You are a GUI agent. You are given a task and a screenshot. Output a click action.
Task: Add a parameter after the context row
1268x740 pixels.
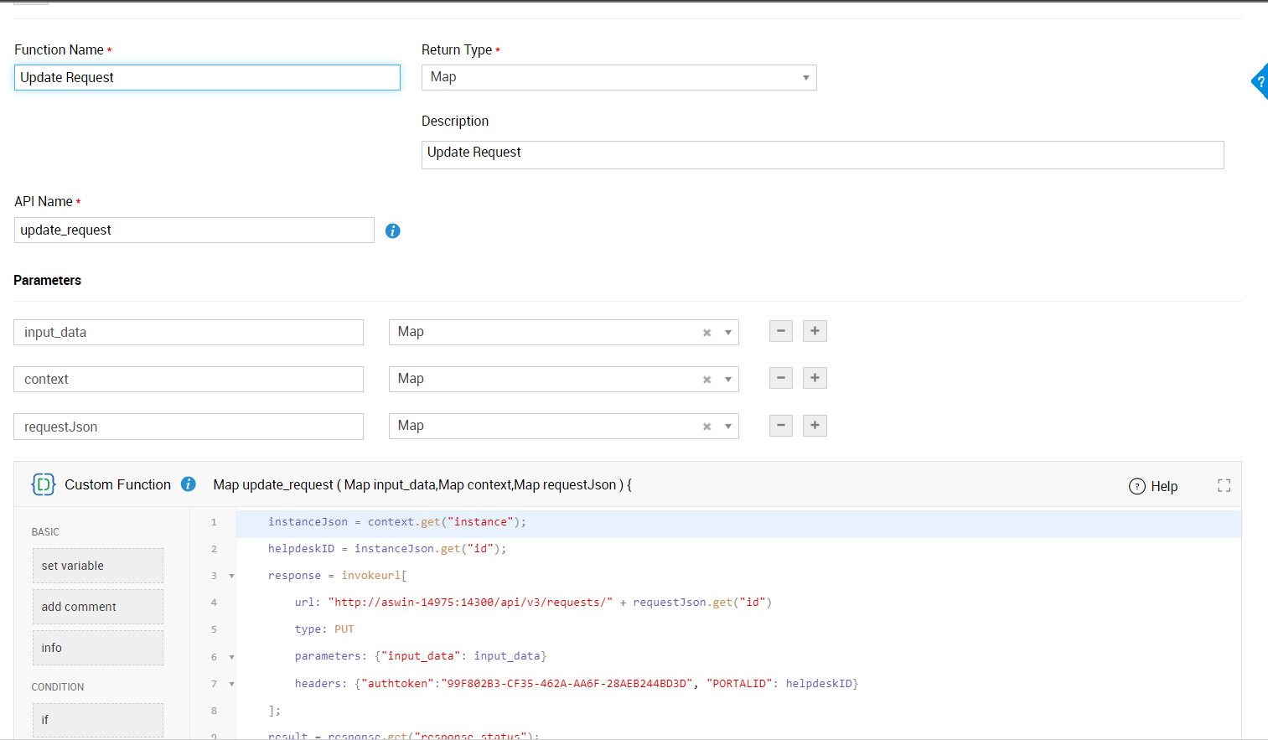pyautogui.click(x=815, y=378)
